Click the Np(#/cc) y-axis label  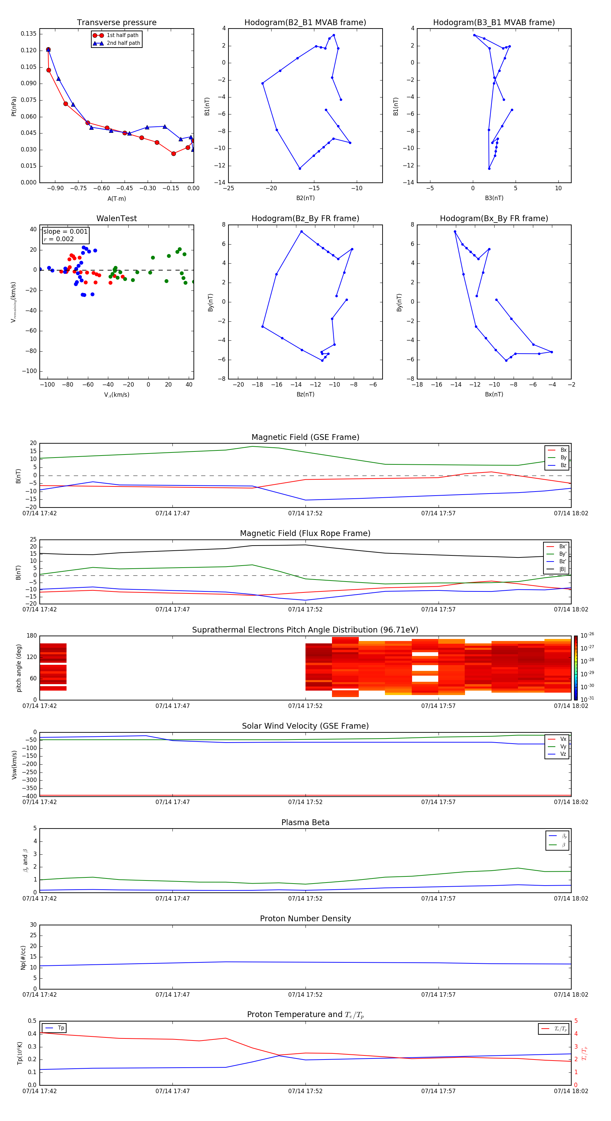[23, 957]
